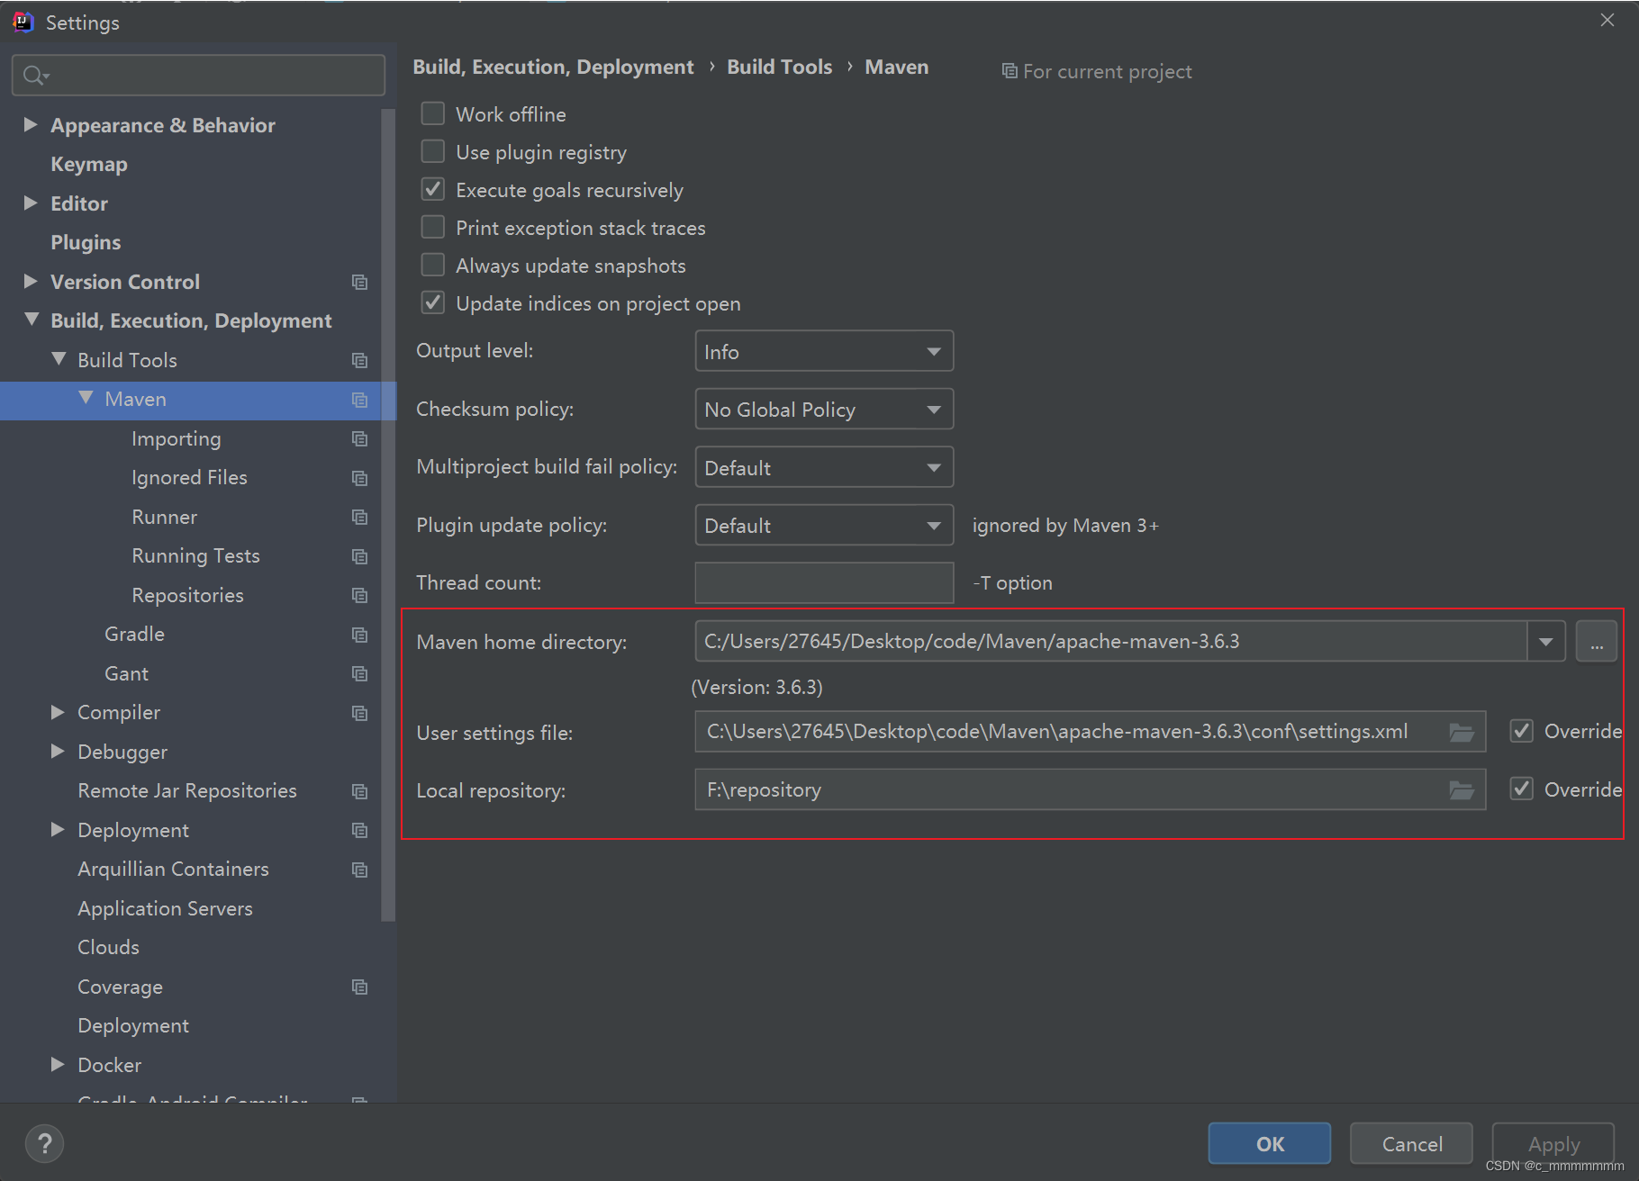Click project-level icon beside Running Tests
This screenshot has height=1181, width=1639.
[360, 556]
